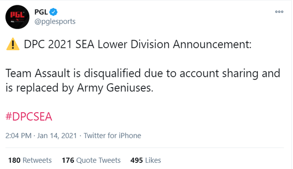Open the #DPCSEA hashtag
The height and width of the screenshot is (169, 293).
29,117
